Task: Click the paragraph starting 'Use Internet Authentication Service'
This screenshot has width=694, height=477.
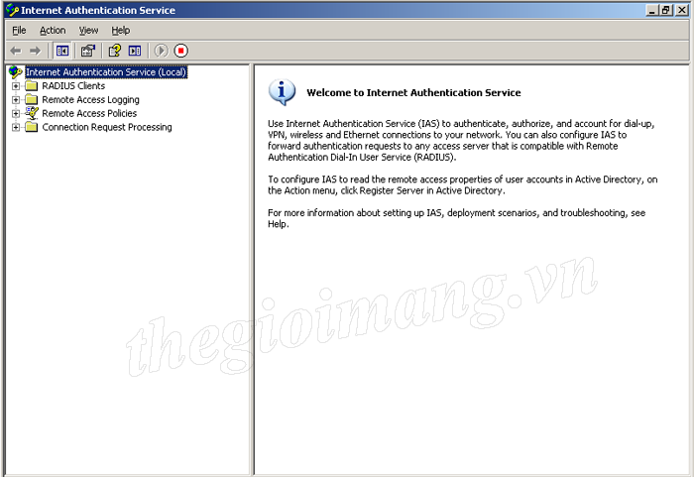Action: 461,141
